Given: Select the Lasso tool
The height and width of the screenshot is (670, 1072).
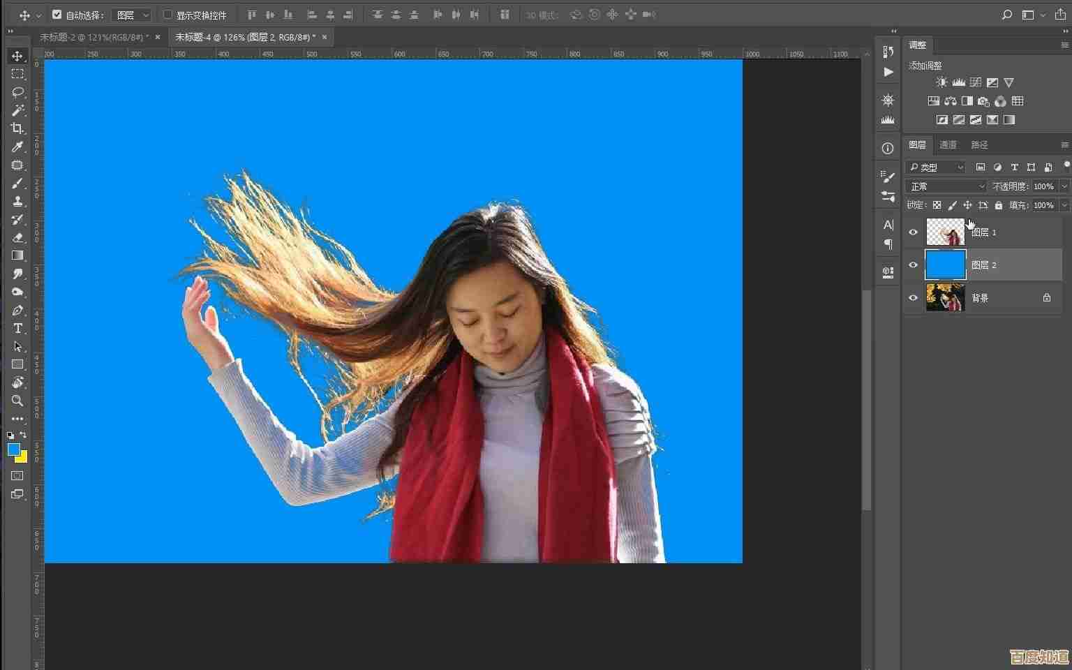Looking at the screenshot, I should point(17,92).
